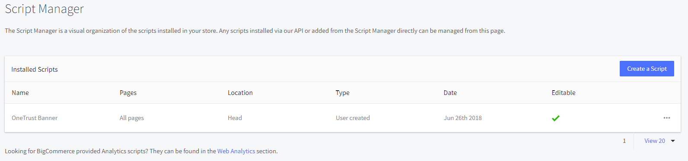Select the Date column header
Screen dimensions: 688x161
coord(450,93)
